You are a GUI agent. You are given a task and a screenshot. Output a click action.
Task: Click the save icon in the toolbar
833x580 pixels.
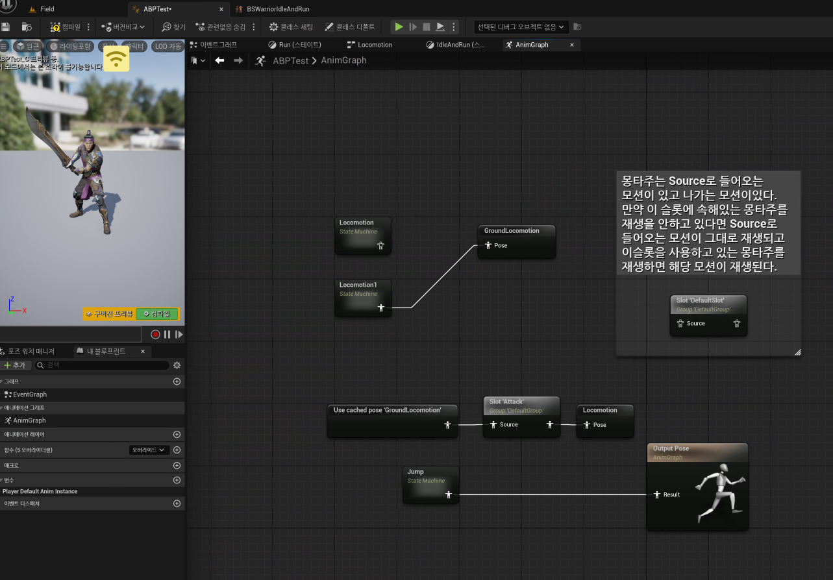tap(6, 27)
